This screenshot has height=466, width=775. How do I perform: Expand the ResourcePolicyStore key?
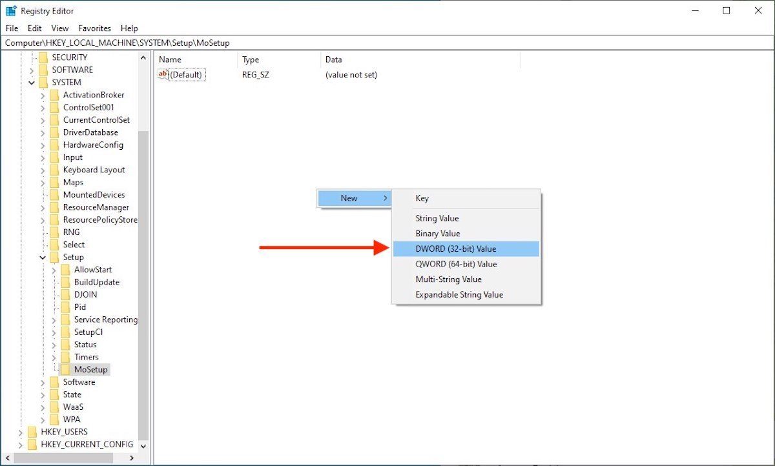tap(43, 220)
